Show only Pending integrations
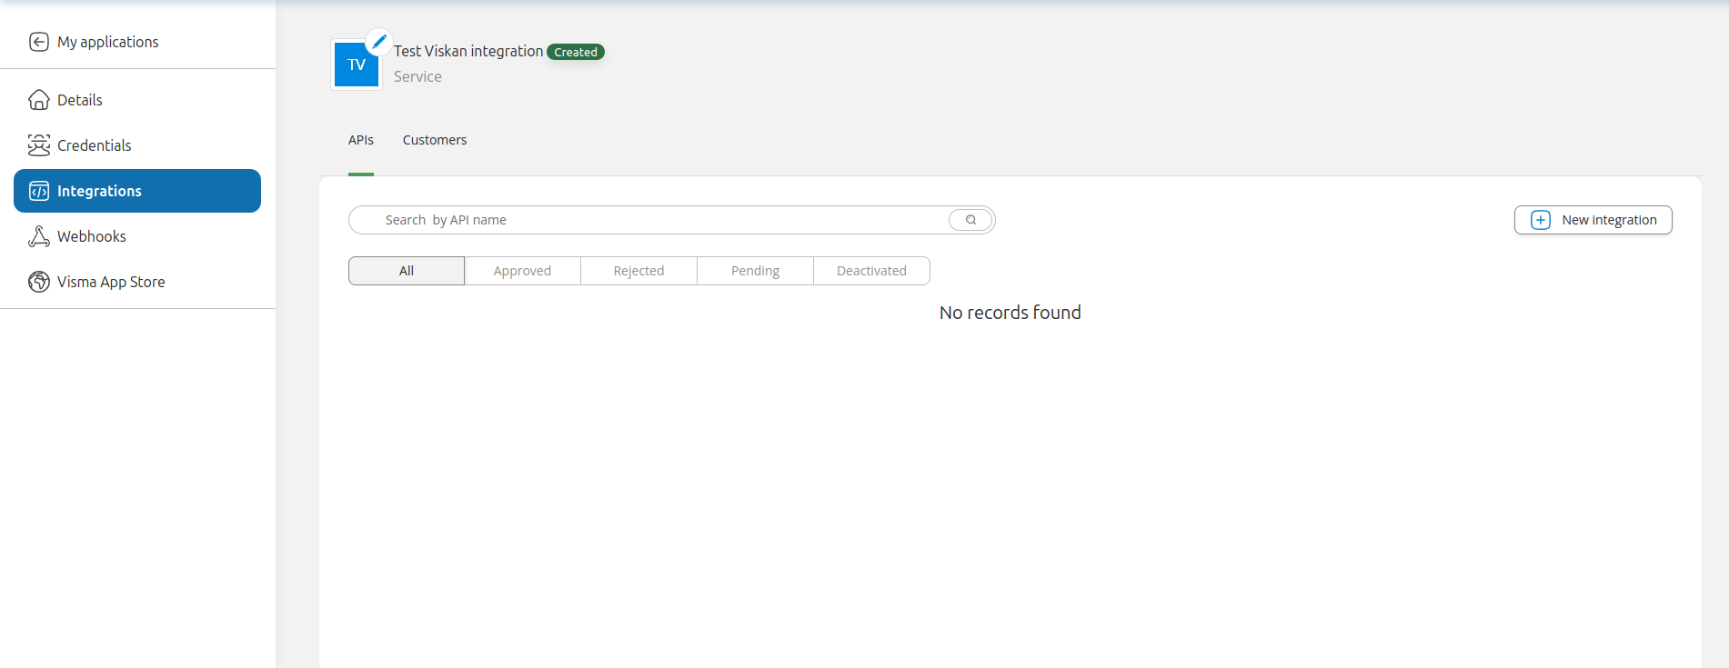The height and width of the screenshot is (668, 1729). point(755,271)
